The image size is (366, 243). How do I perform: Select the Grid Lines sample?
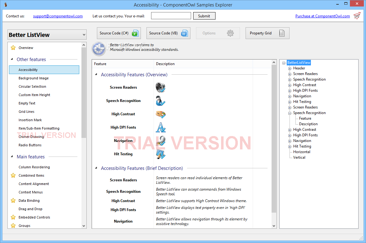(26, 112)
